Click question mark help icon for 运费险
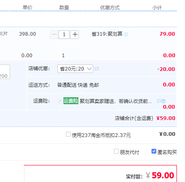The width and height of the screenshot is (185, 182). click(163, 101)
